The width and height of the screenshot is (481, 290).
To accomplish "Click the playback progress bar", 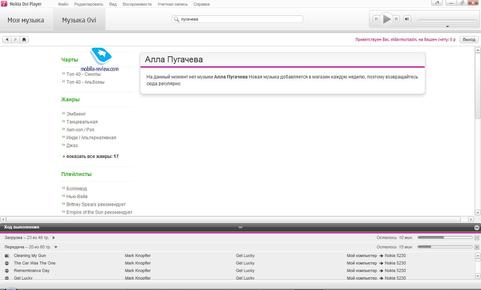I will 447,21.
